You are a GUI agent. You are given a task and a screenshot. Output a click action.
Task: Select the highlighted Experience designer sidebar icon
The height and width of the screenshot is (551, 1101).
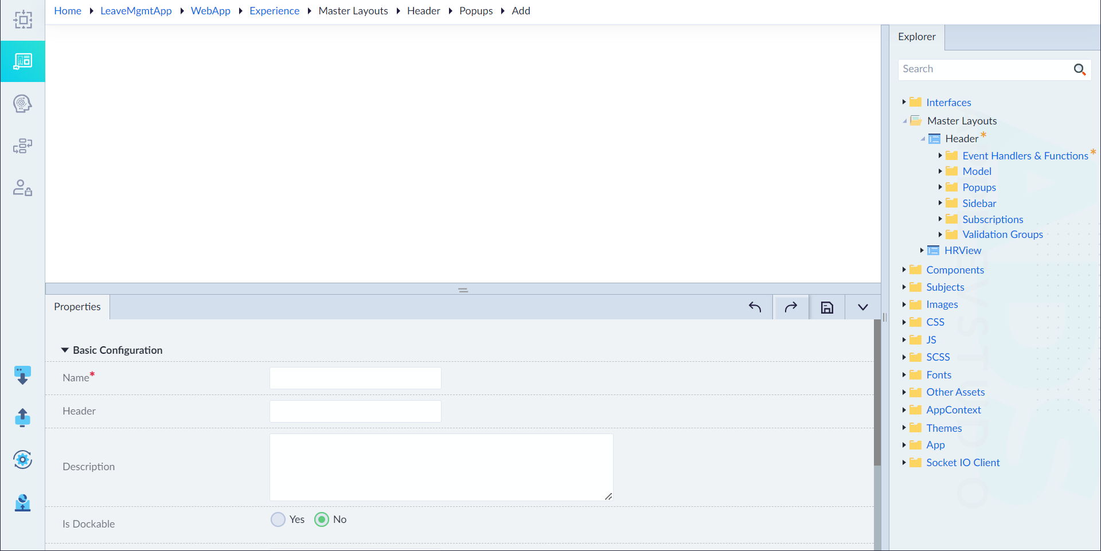click(x=23, y=61)
